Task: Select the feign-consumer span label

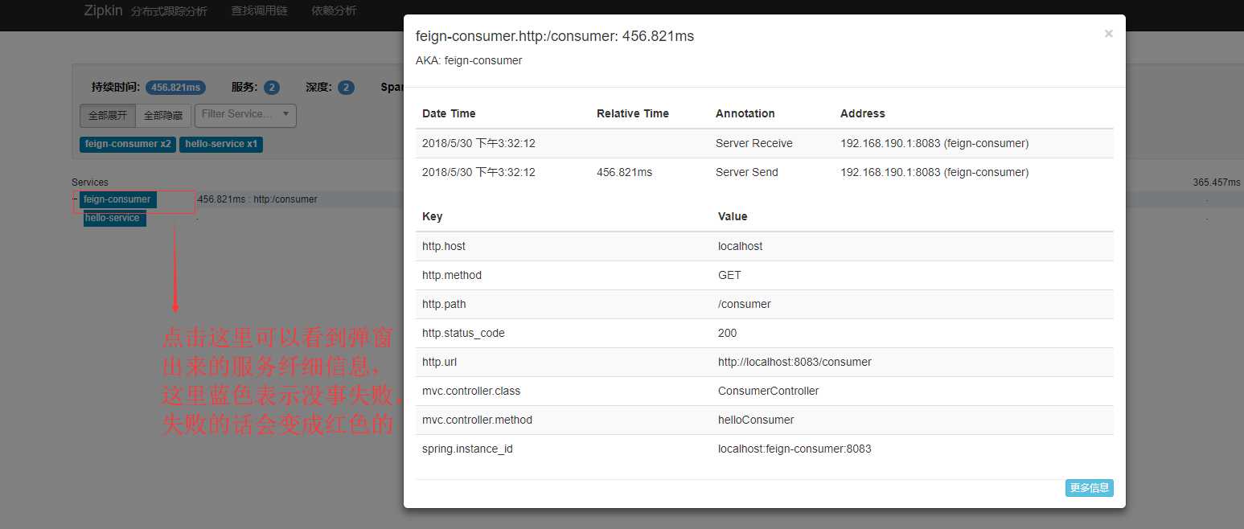Action: 117,199
